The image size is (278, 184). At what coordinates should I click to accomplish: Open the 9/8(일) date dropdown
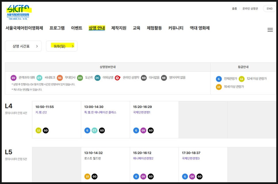(x=62, y=46)
